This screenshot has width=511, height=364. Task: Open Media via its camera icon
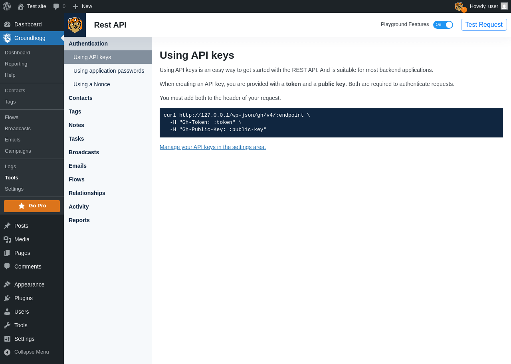[7, 239]
